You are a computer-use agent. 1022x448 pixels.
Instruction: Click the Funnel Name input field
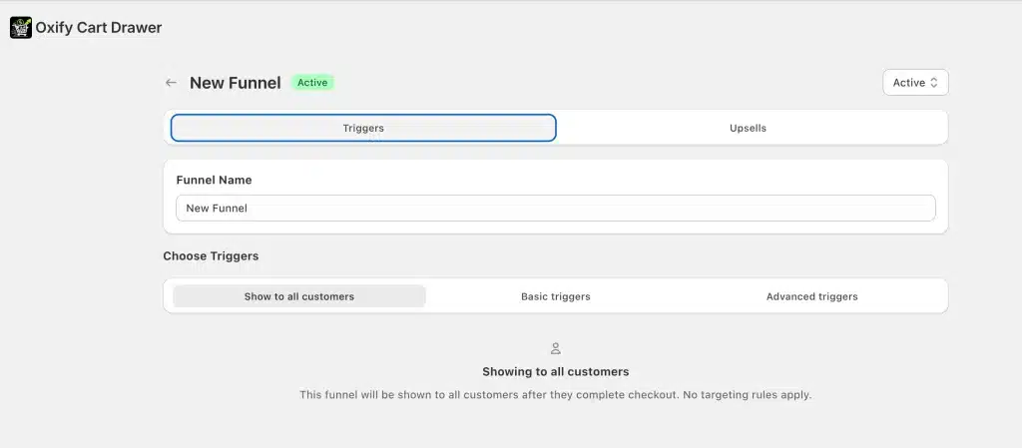[555, 209]
